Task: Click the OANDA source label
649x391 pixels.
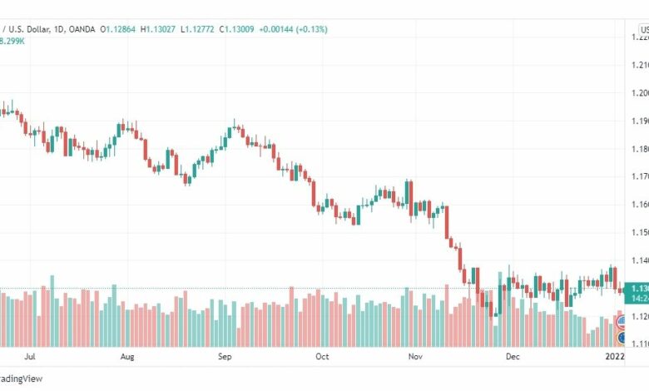Action: 82,29
